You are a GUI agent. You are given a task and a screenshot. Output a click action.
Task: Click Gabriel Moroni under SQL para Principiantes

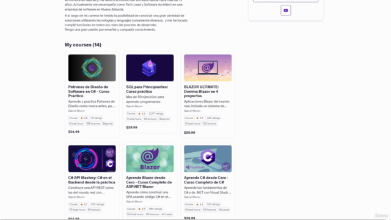pyautogui.click(x=134, y=106)
